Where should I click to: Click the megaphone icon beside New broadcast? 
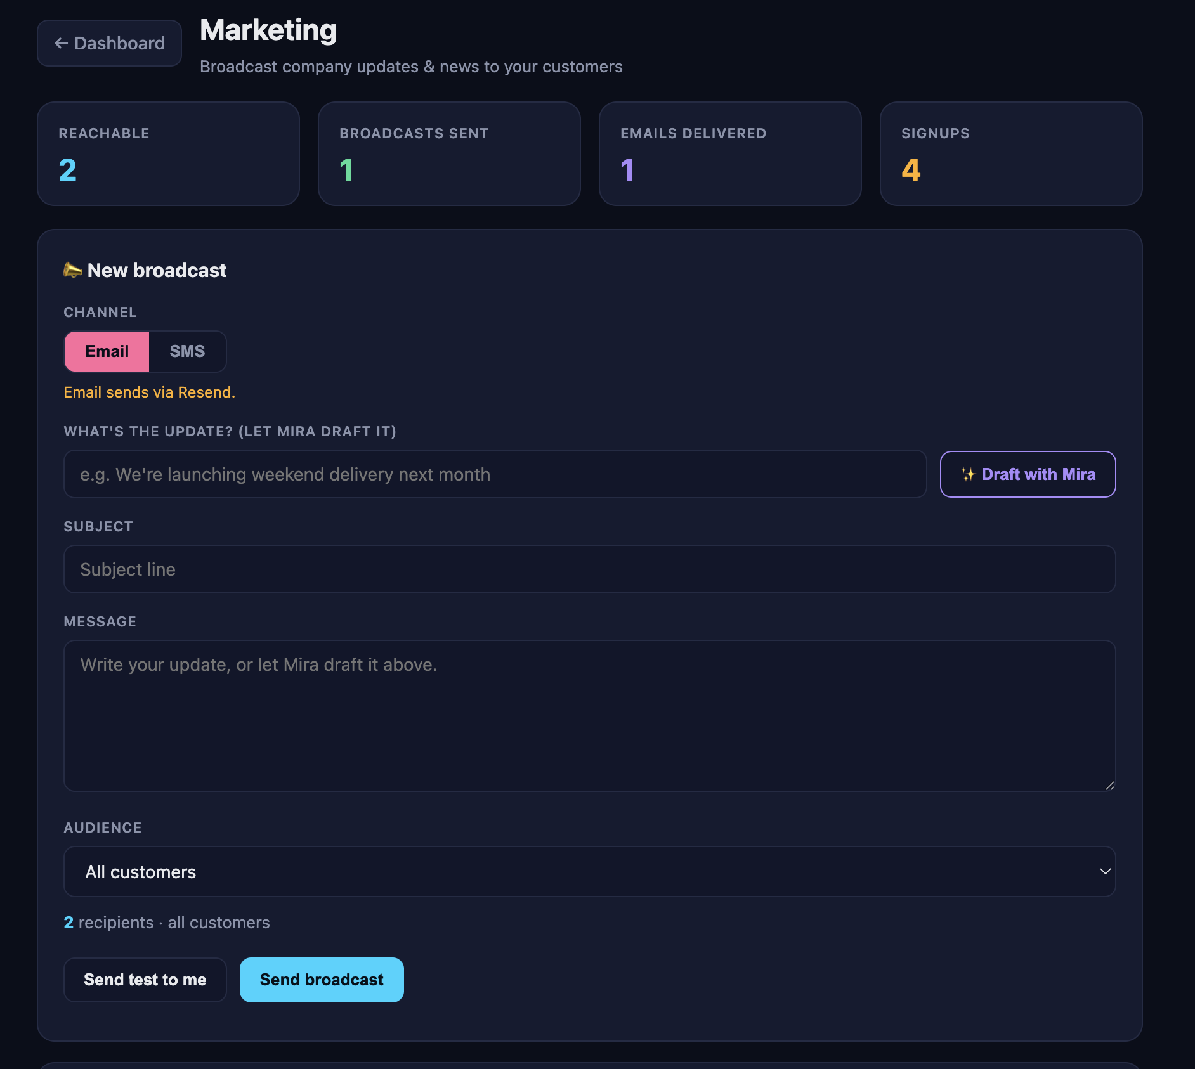[73, 270]
